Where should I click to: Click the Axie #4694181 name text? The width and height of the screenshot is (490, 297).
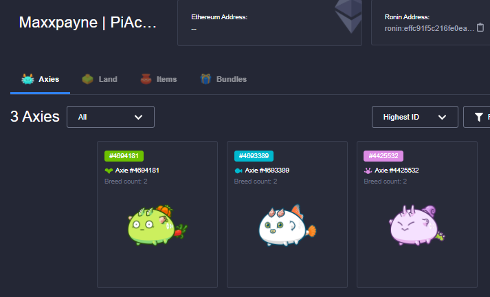click(x=137, y=170)
